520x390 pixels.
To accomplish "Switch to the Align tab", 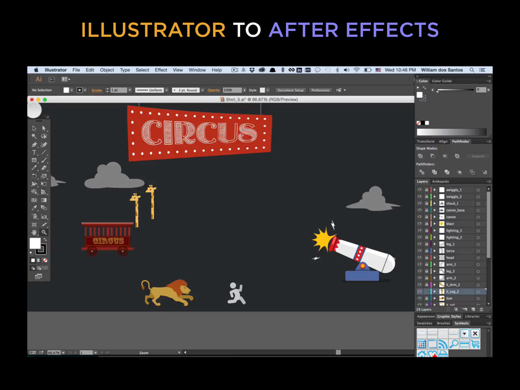I will point(443,141).
